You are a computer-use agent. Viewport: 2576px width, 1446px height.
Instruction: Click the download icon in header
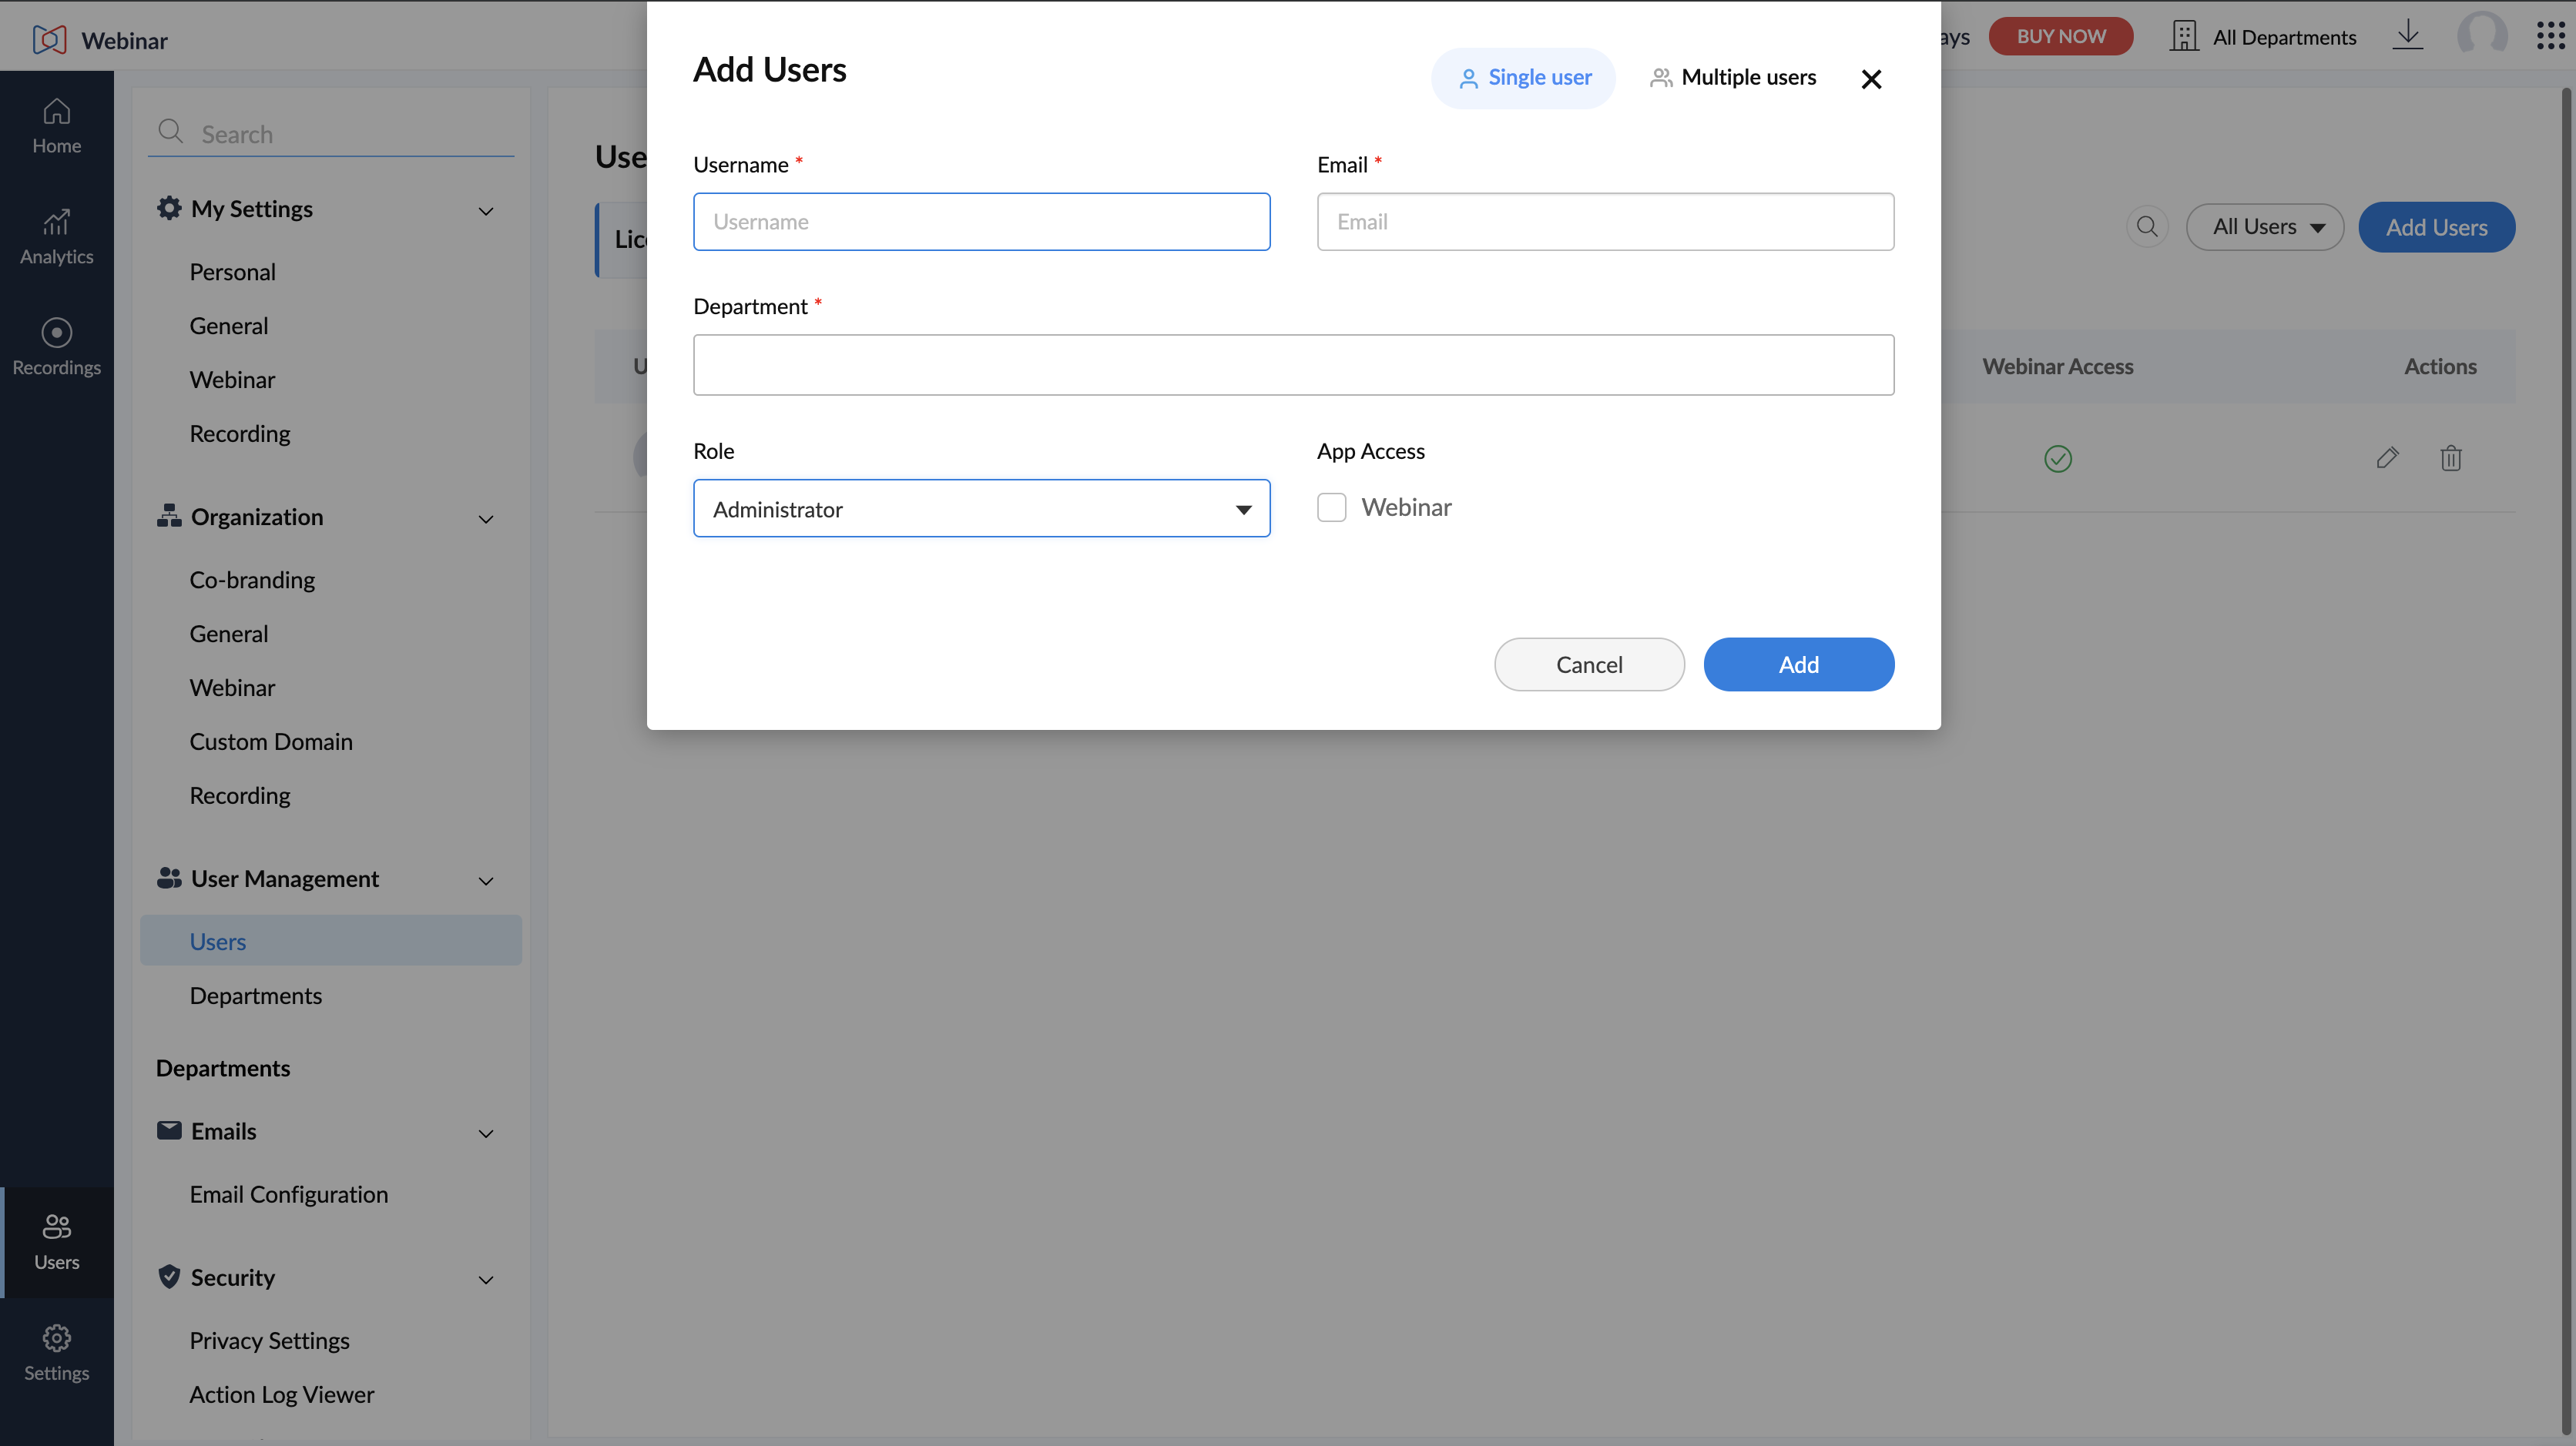click(2408, 36)
